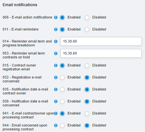The image size is (145, 132).
Task: Open info icon for 014 Reminder email term
Action: click(x=56, y=42)
